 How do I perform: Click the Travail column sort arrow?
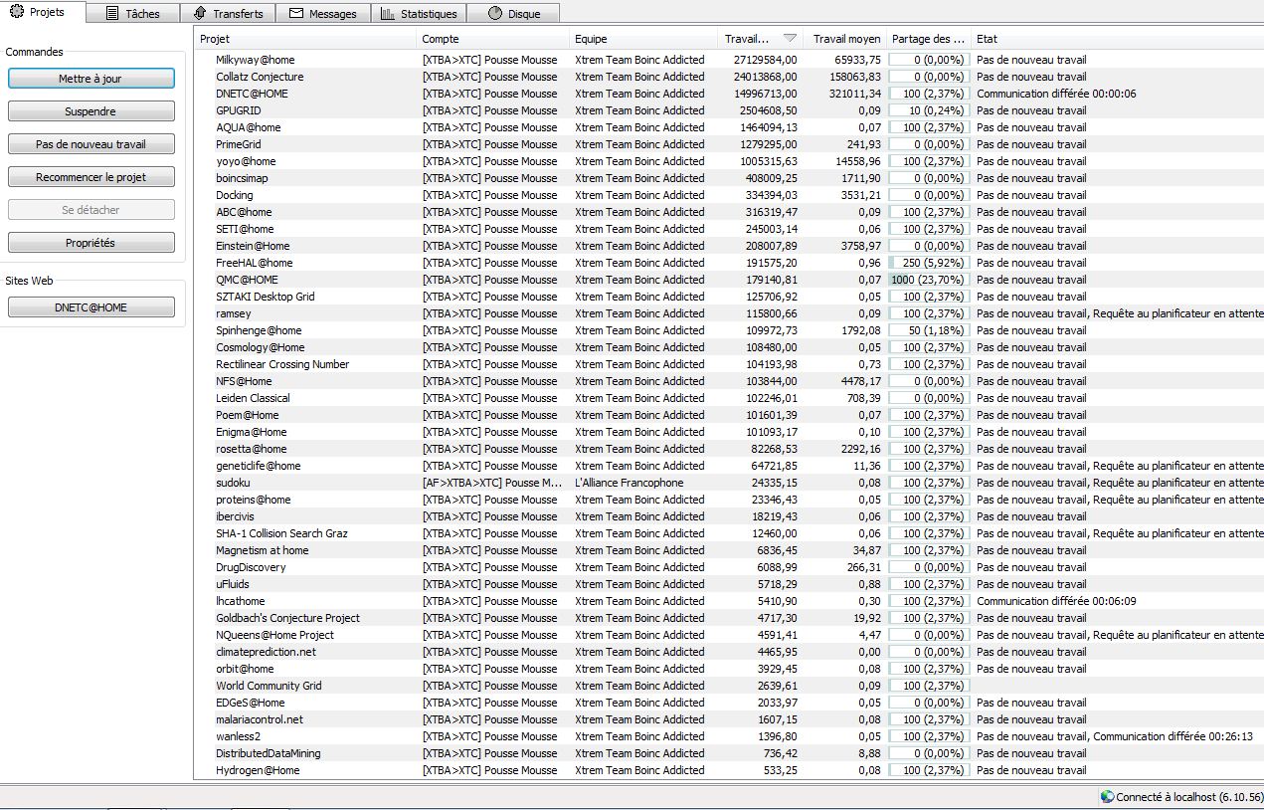790,39
